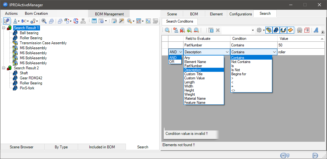
Task: Click the selection pointer tool in left toolbar
Action: tap(7, 21)
